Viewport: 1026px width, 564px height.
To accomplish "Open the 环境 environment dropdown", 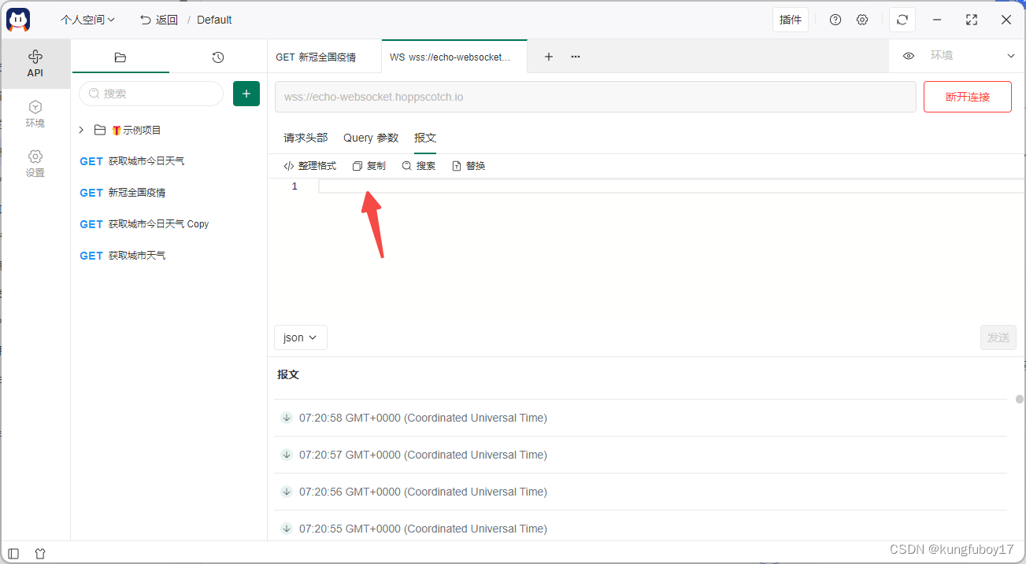I will click(x=972, y=56).
